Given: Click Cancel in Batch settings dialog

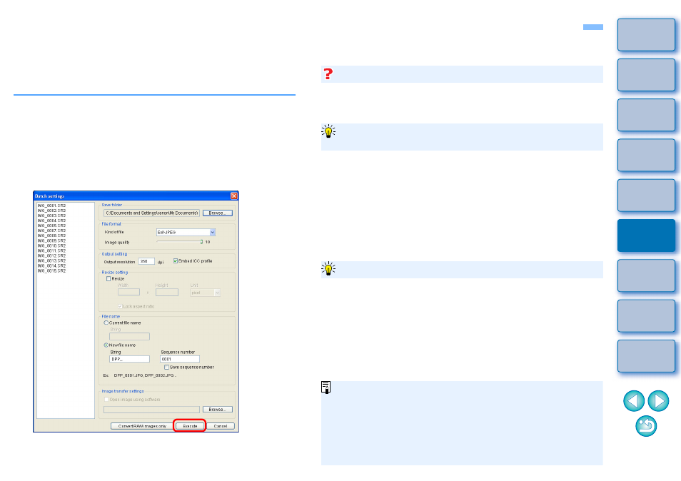Looking at the screenshot, I should tap(221, 426).
